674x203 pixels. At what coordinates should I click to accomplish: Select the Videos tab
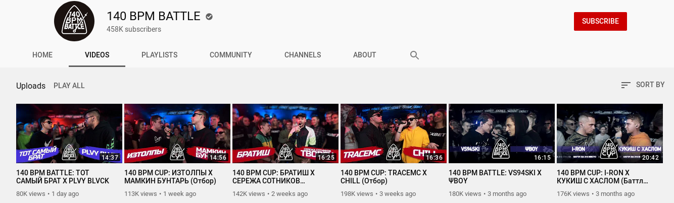[x=97, y=55]
